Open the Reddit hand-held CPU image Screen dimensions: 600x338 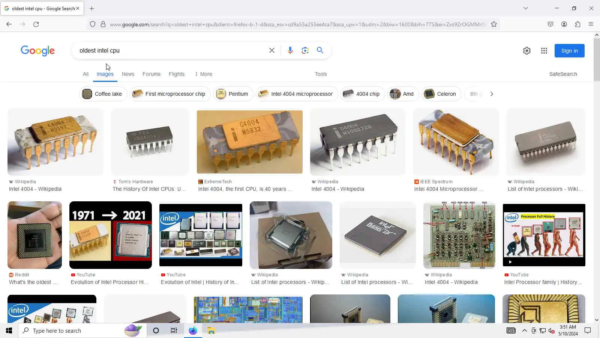coord(34,235)
